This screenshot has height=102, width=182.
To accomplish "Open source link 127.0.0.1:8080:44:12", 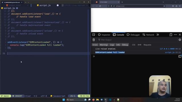I will 170,49.
